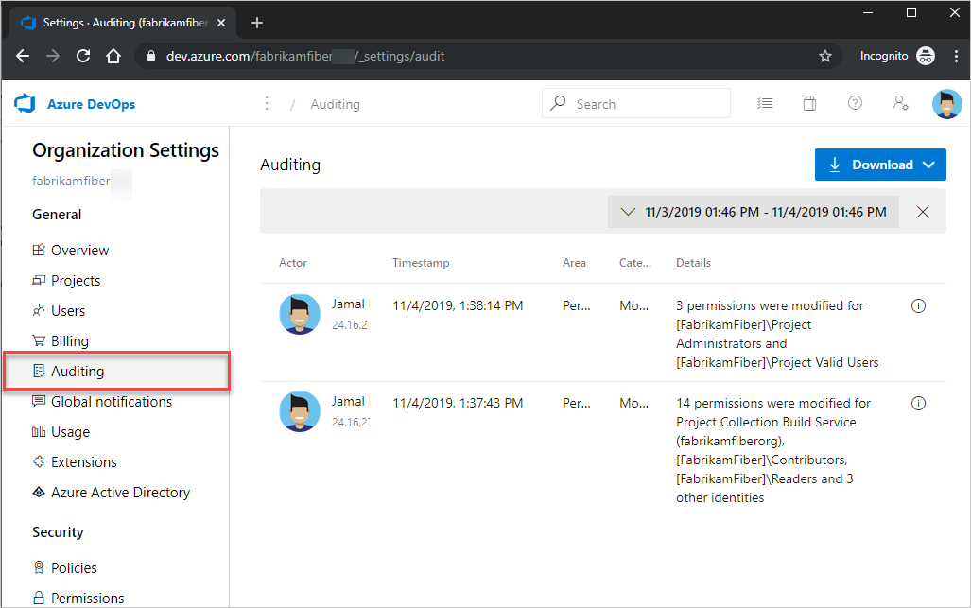The height and width of the screenshot is (608, 971).
Task: Click the Azure DevOps logo
Action: [24, 103]
